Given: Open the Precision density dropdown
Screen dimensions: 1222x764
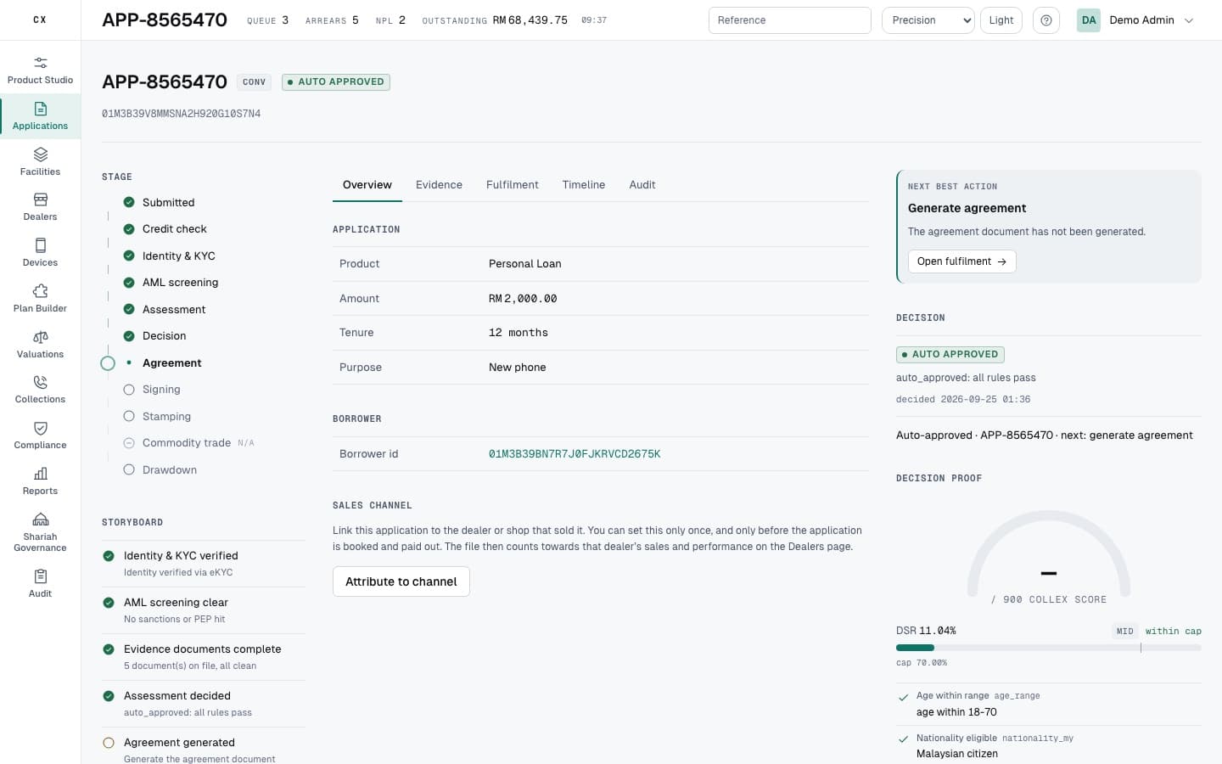Looking at the screenshot, I should pos(928,20).
